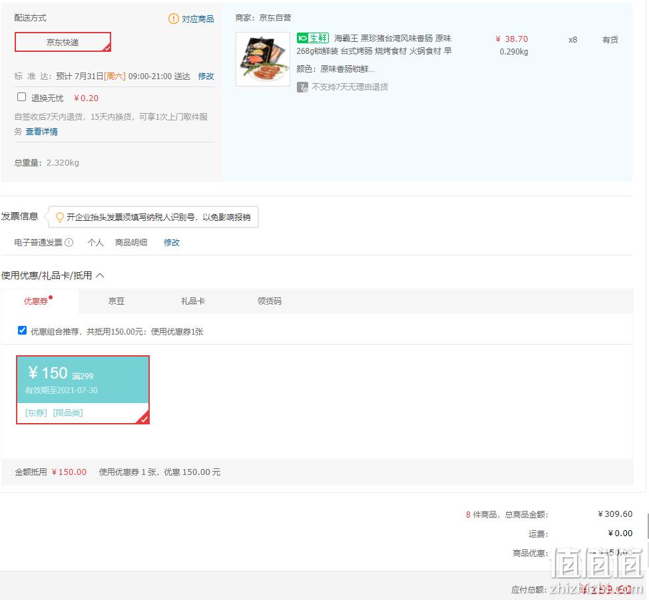Click the 金额抵用 ¥150.00 amount

69,472
